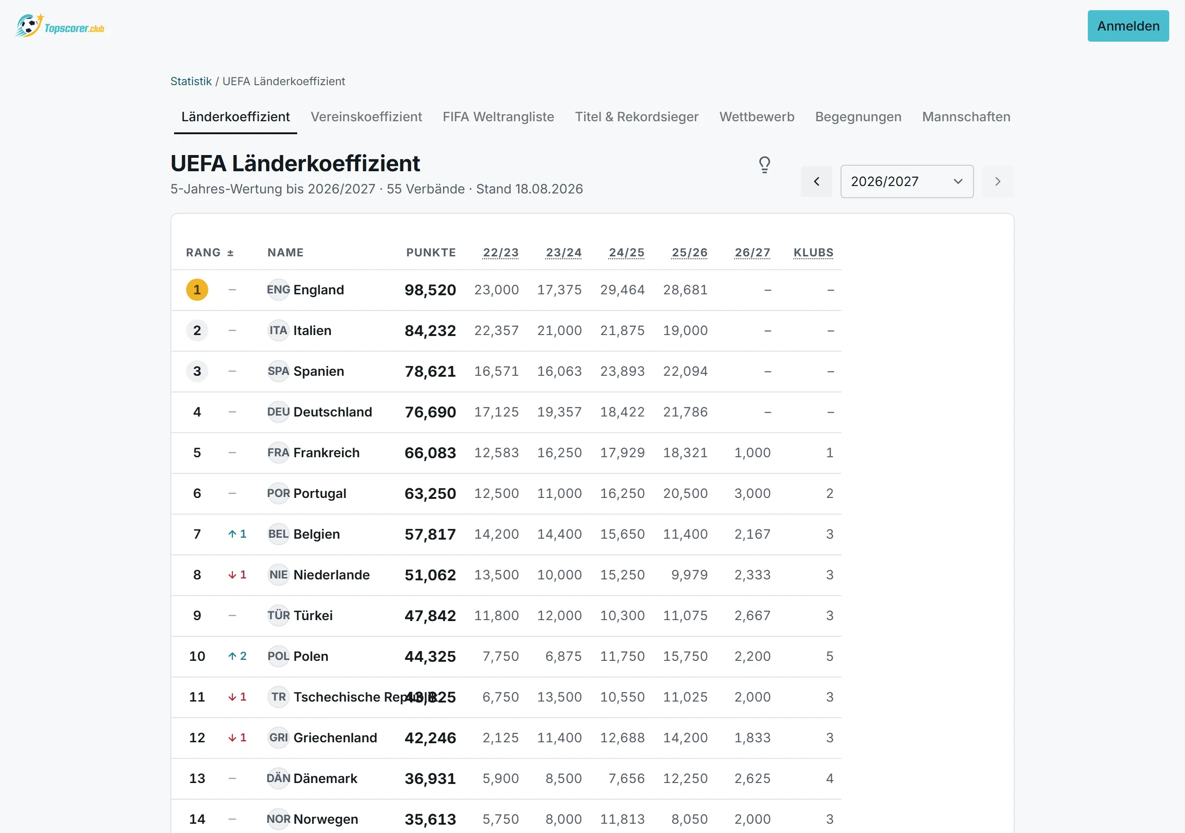Click the rank 3 badge
The image size is (1185, 833).
(197, 371)
